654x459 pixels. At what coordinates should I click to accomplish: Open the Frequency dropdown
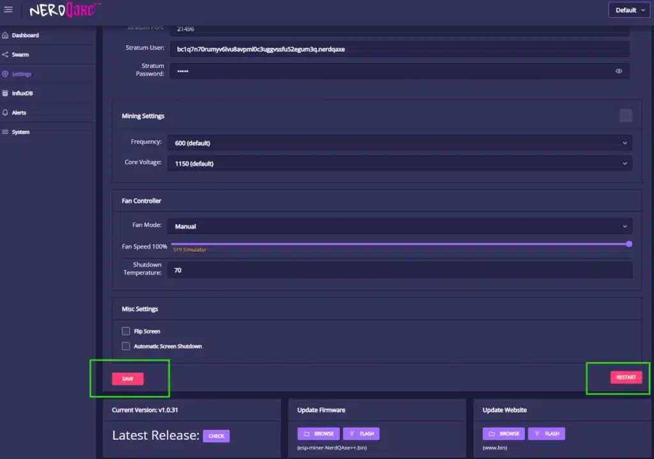pyautogui.click(x=399, y=143)
